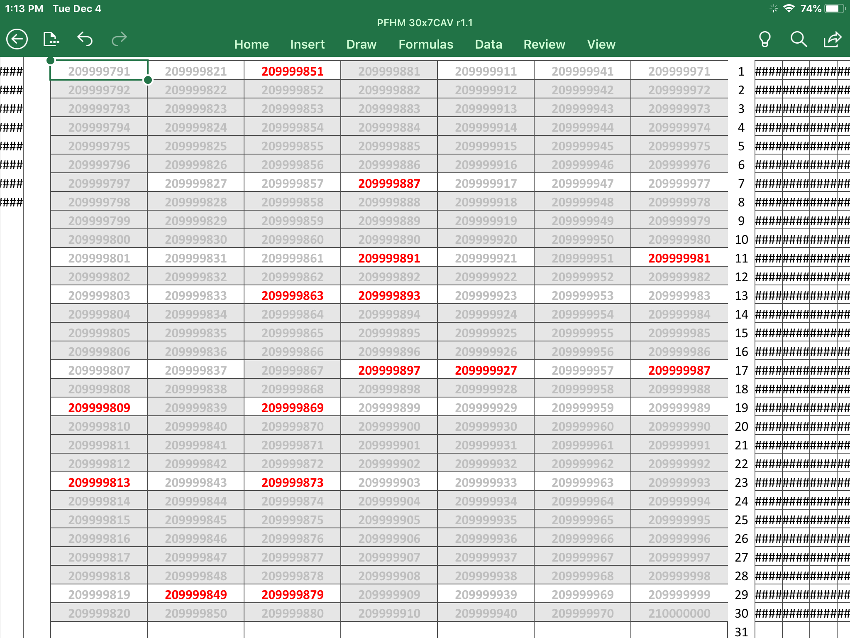The height and width of the screenshot is (638, 850).
Task: Tap the back arrow circle icon
Action: pos(17,39)
